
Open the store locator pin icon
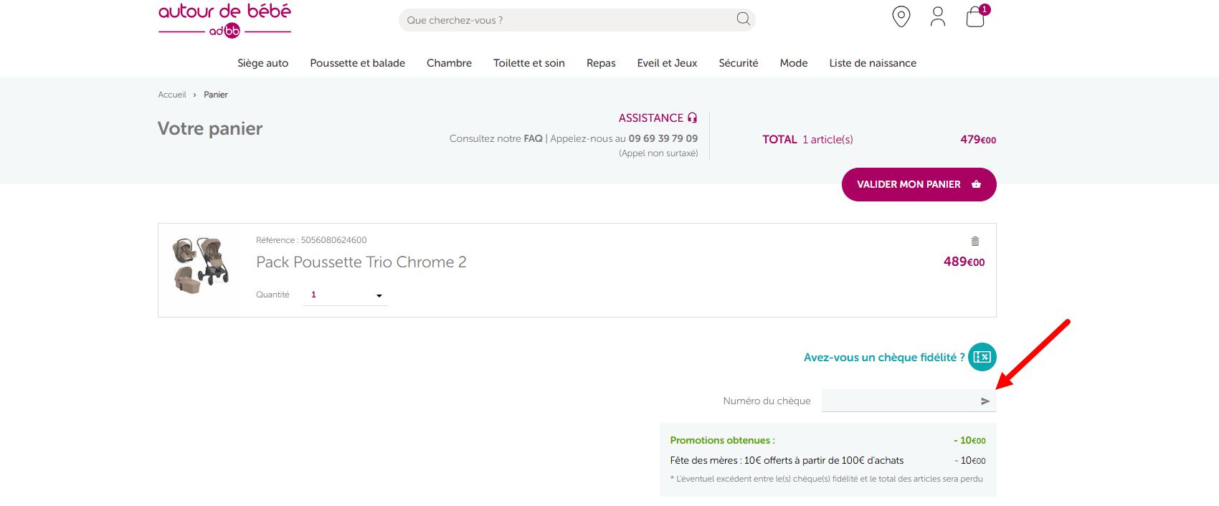[x=901, y=16]
